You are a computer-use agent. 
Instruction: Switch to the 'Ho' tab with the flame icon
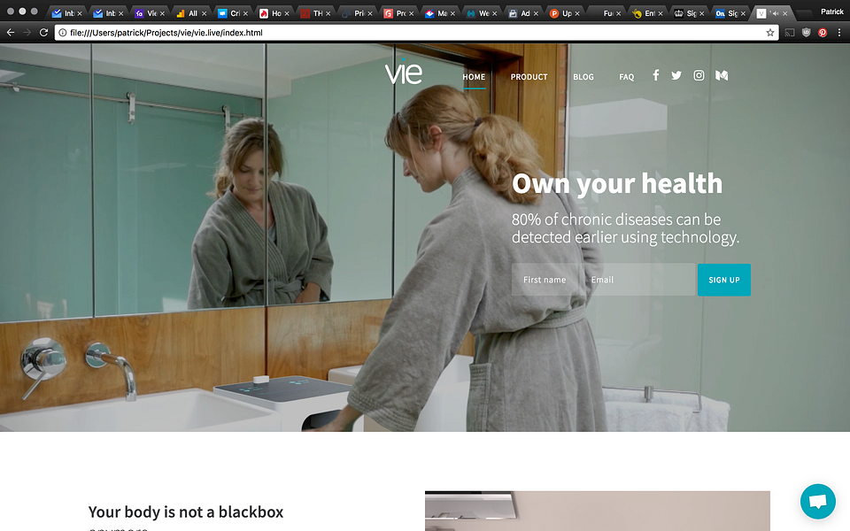coord(272,13)
